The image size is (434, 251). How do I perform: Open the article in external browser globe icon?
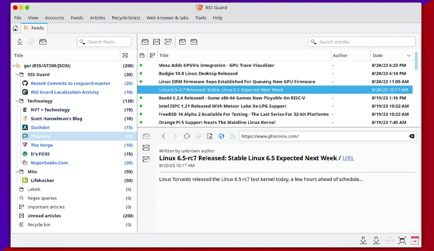tap(221, 136)
